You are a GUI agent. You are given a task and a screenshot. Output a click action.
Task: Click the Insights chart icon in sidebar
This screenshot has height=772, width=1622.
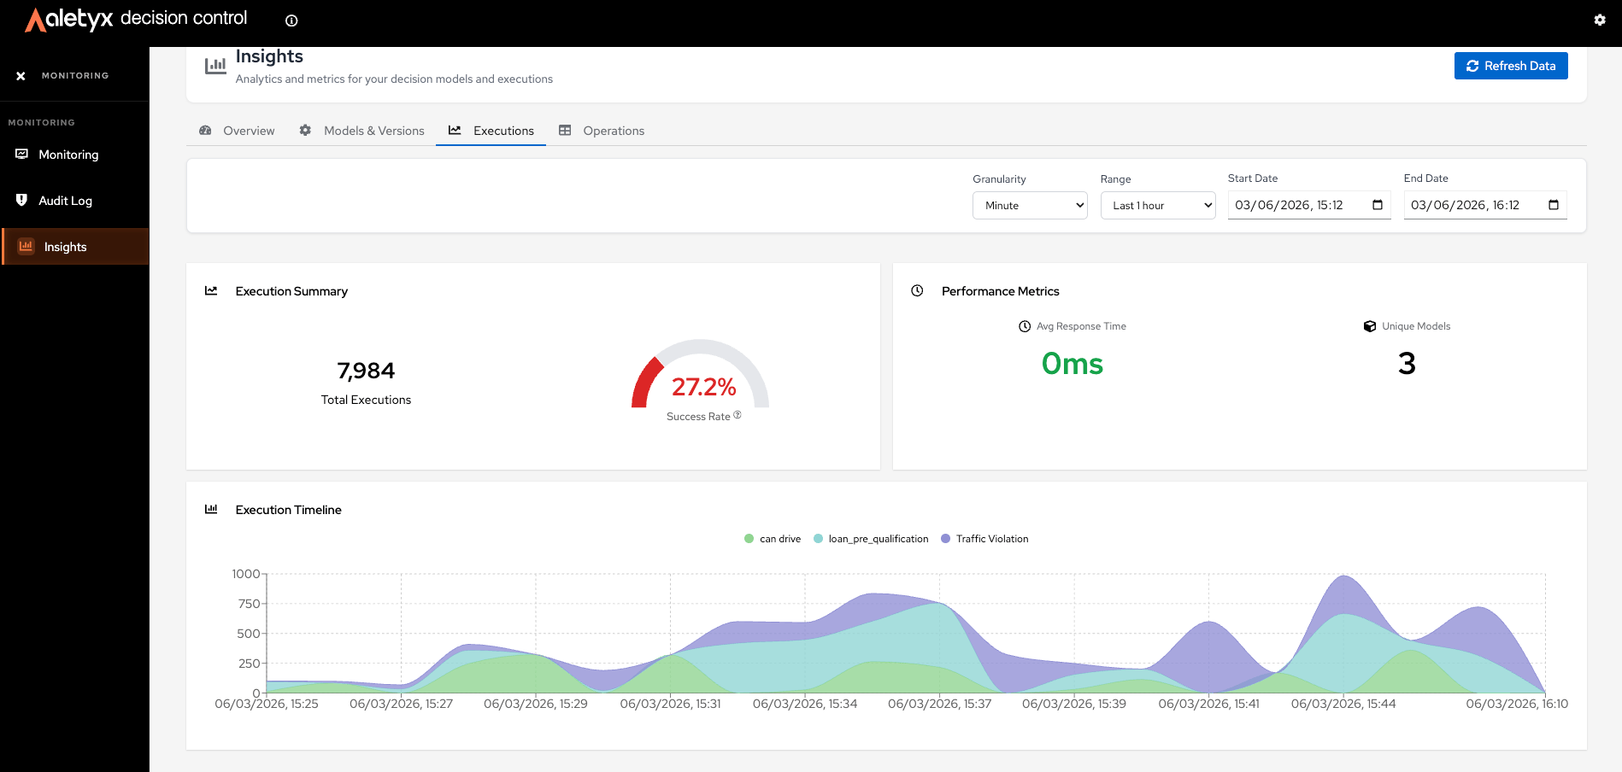click(26, 246)
